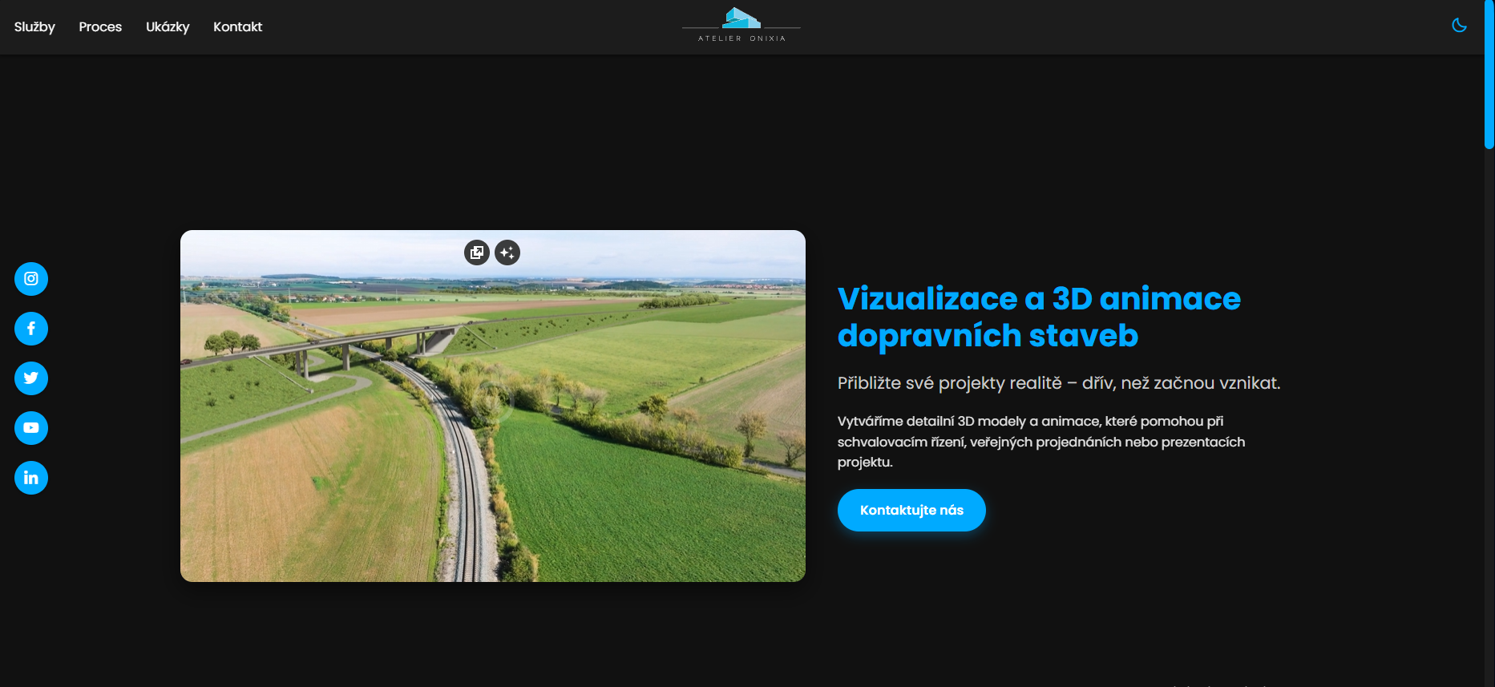The image size is (1495, 687).
Task: Go to the Kontakt section
Action: (237, 26)
